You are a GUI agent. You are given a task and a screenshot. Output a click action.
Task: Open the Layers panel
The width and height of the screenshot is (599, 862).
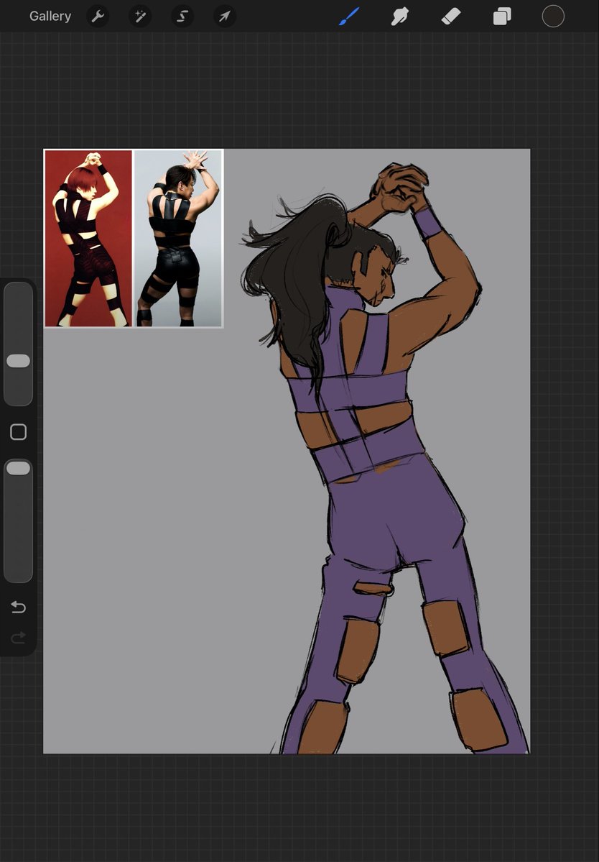502,17
